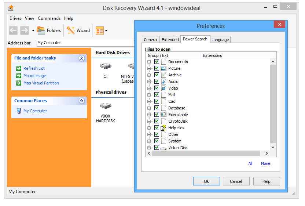Expand the Other group tree node

149,135
